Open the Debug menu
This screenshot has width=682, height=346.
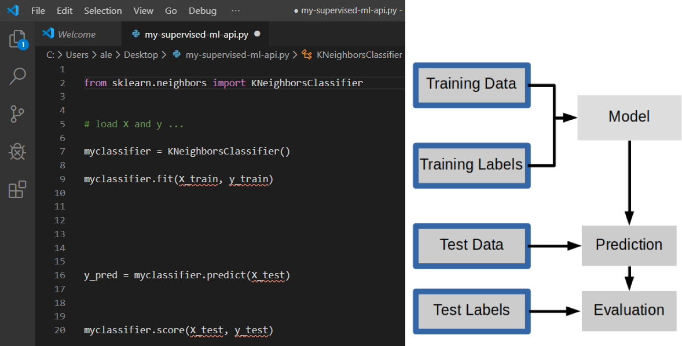point(202,10)
